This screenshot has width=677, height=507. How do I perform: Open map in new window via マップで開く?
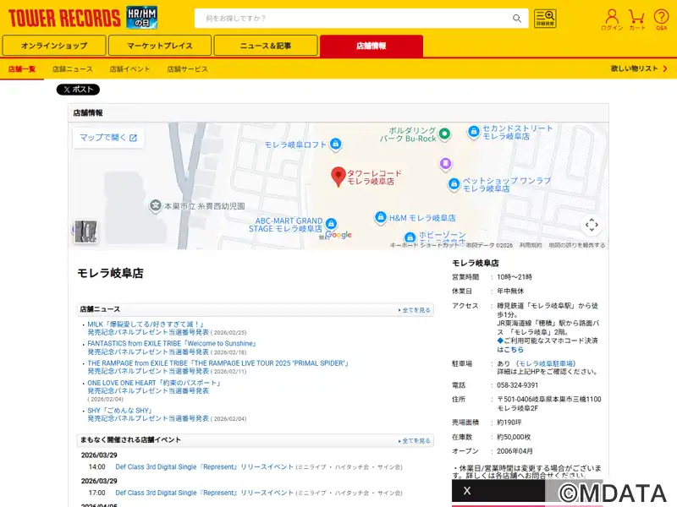tap(107, 137)
